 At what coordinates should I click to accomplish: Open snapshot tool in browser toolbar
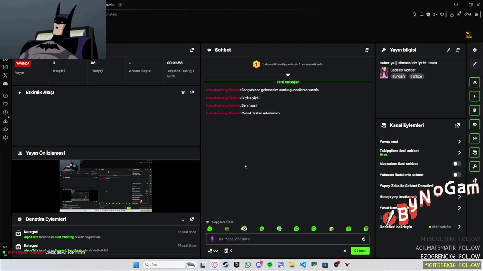[x=421, y=14]
